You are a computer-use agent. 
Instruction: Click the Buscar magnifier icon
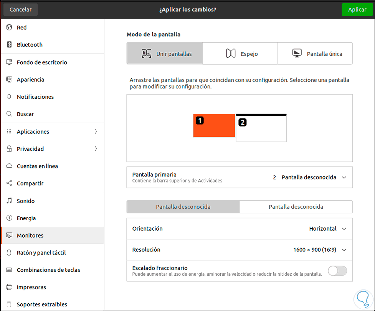[9, 114]
